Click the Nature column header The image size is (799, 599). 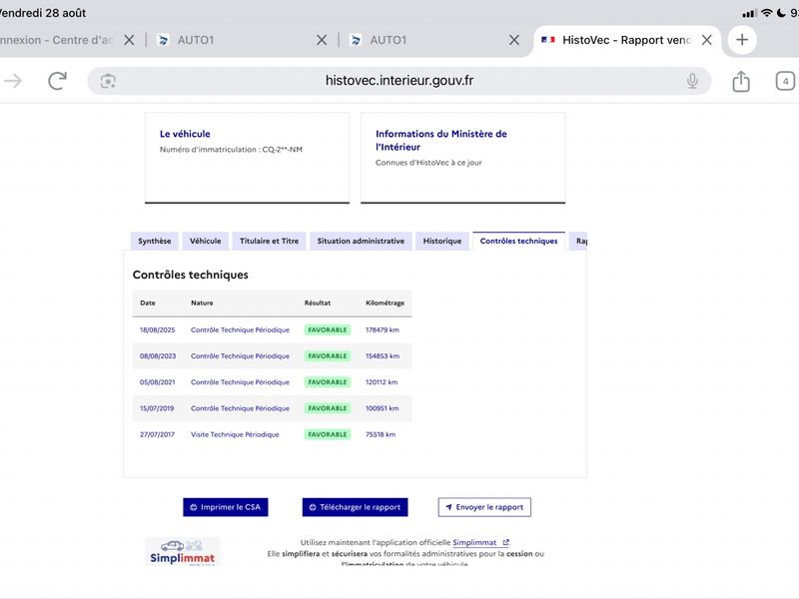tap(202, 302)
